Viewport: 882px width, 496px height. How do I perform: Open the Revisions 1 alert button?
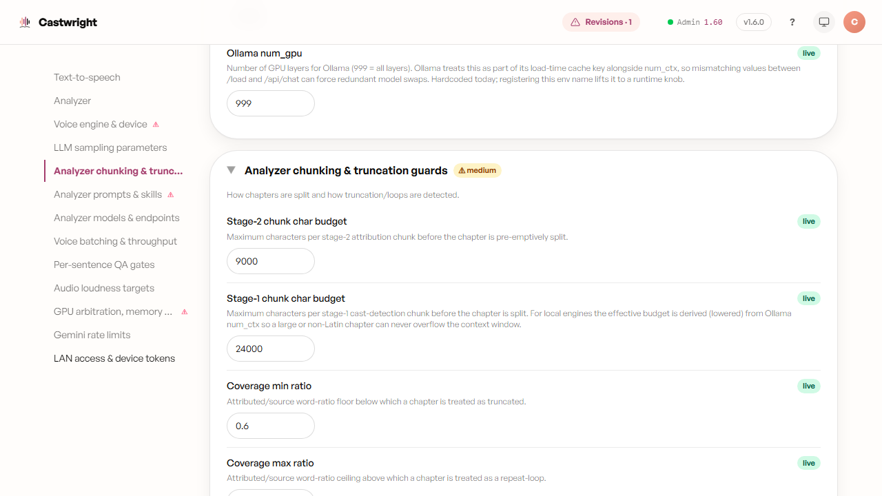[602, 22]
